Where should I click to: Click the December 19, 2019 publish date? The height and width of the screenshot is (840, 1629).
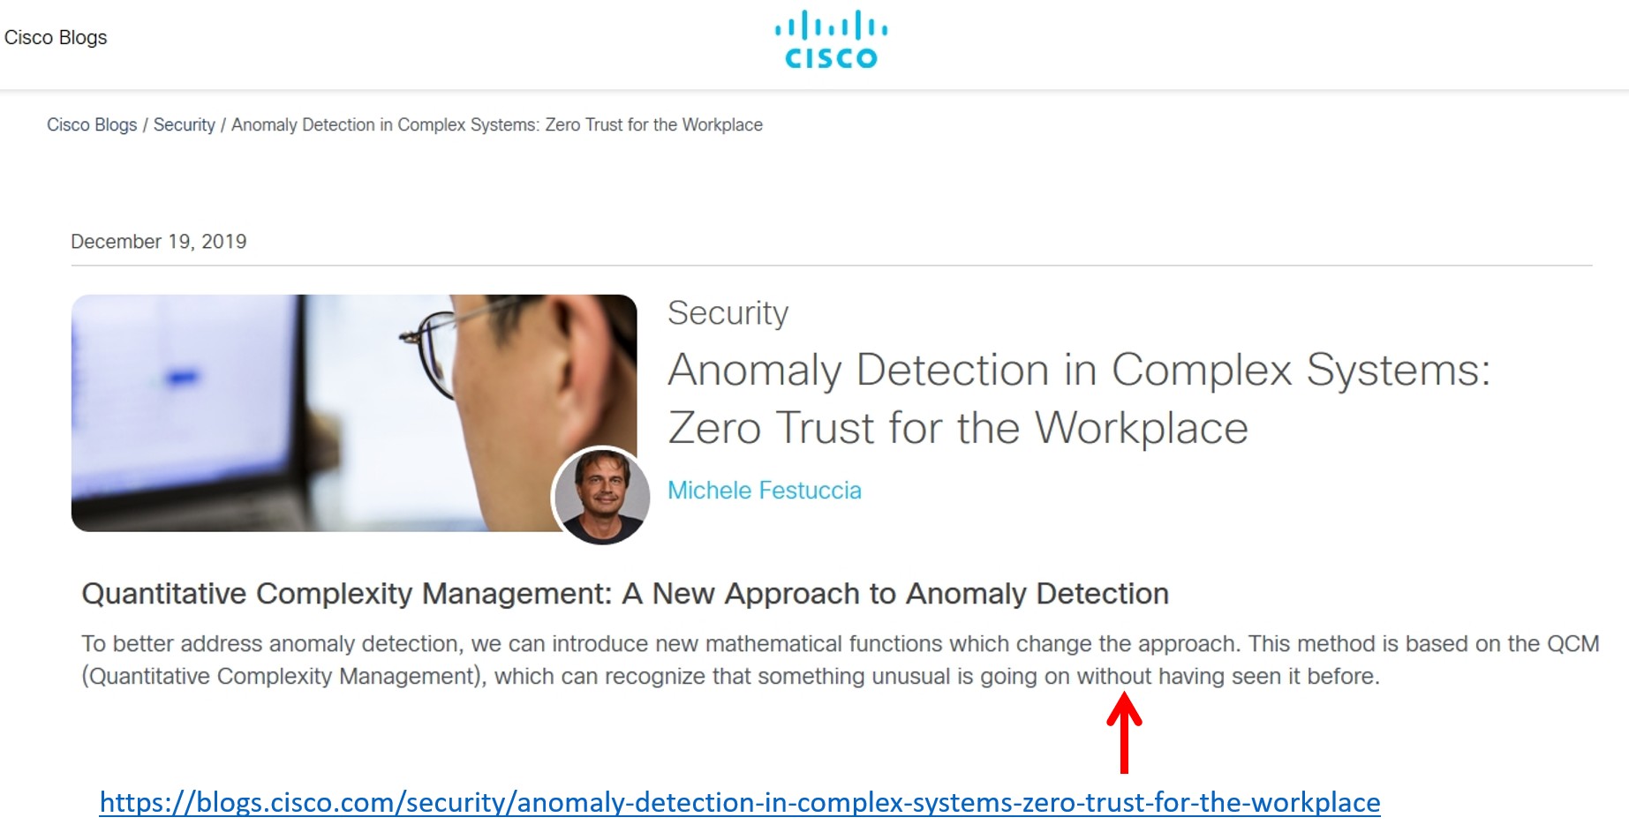tap(159, 242)
